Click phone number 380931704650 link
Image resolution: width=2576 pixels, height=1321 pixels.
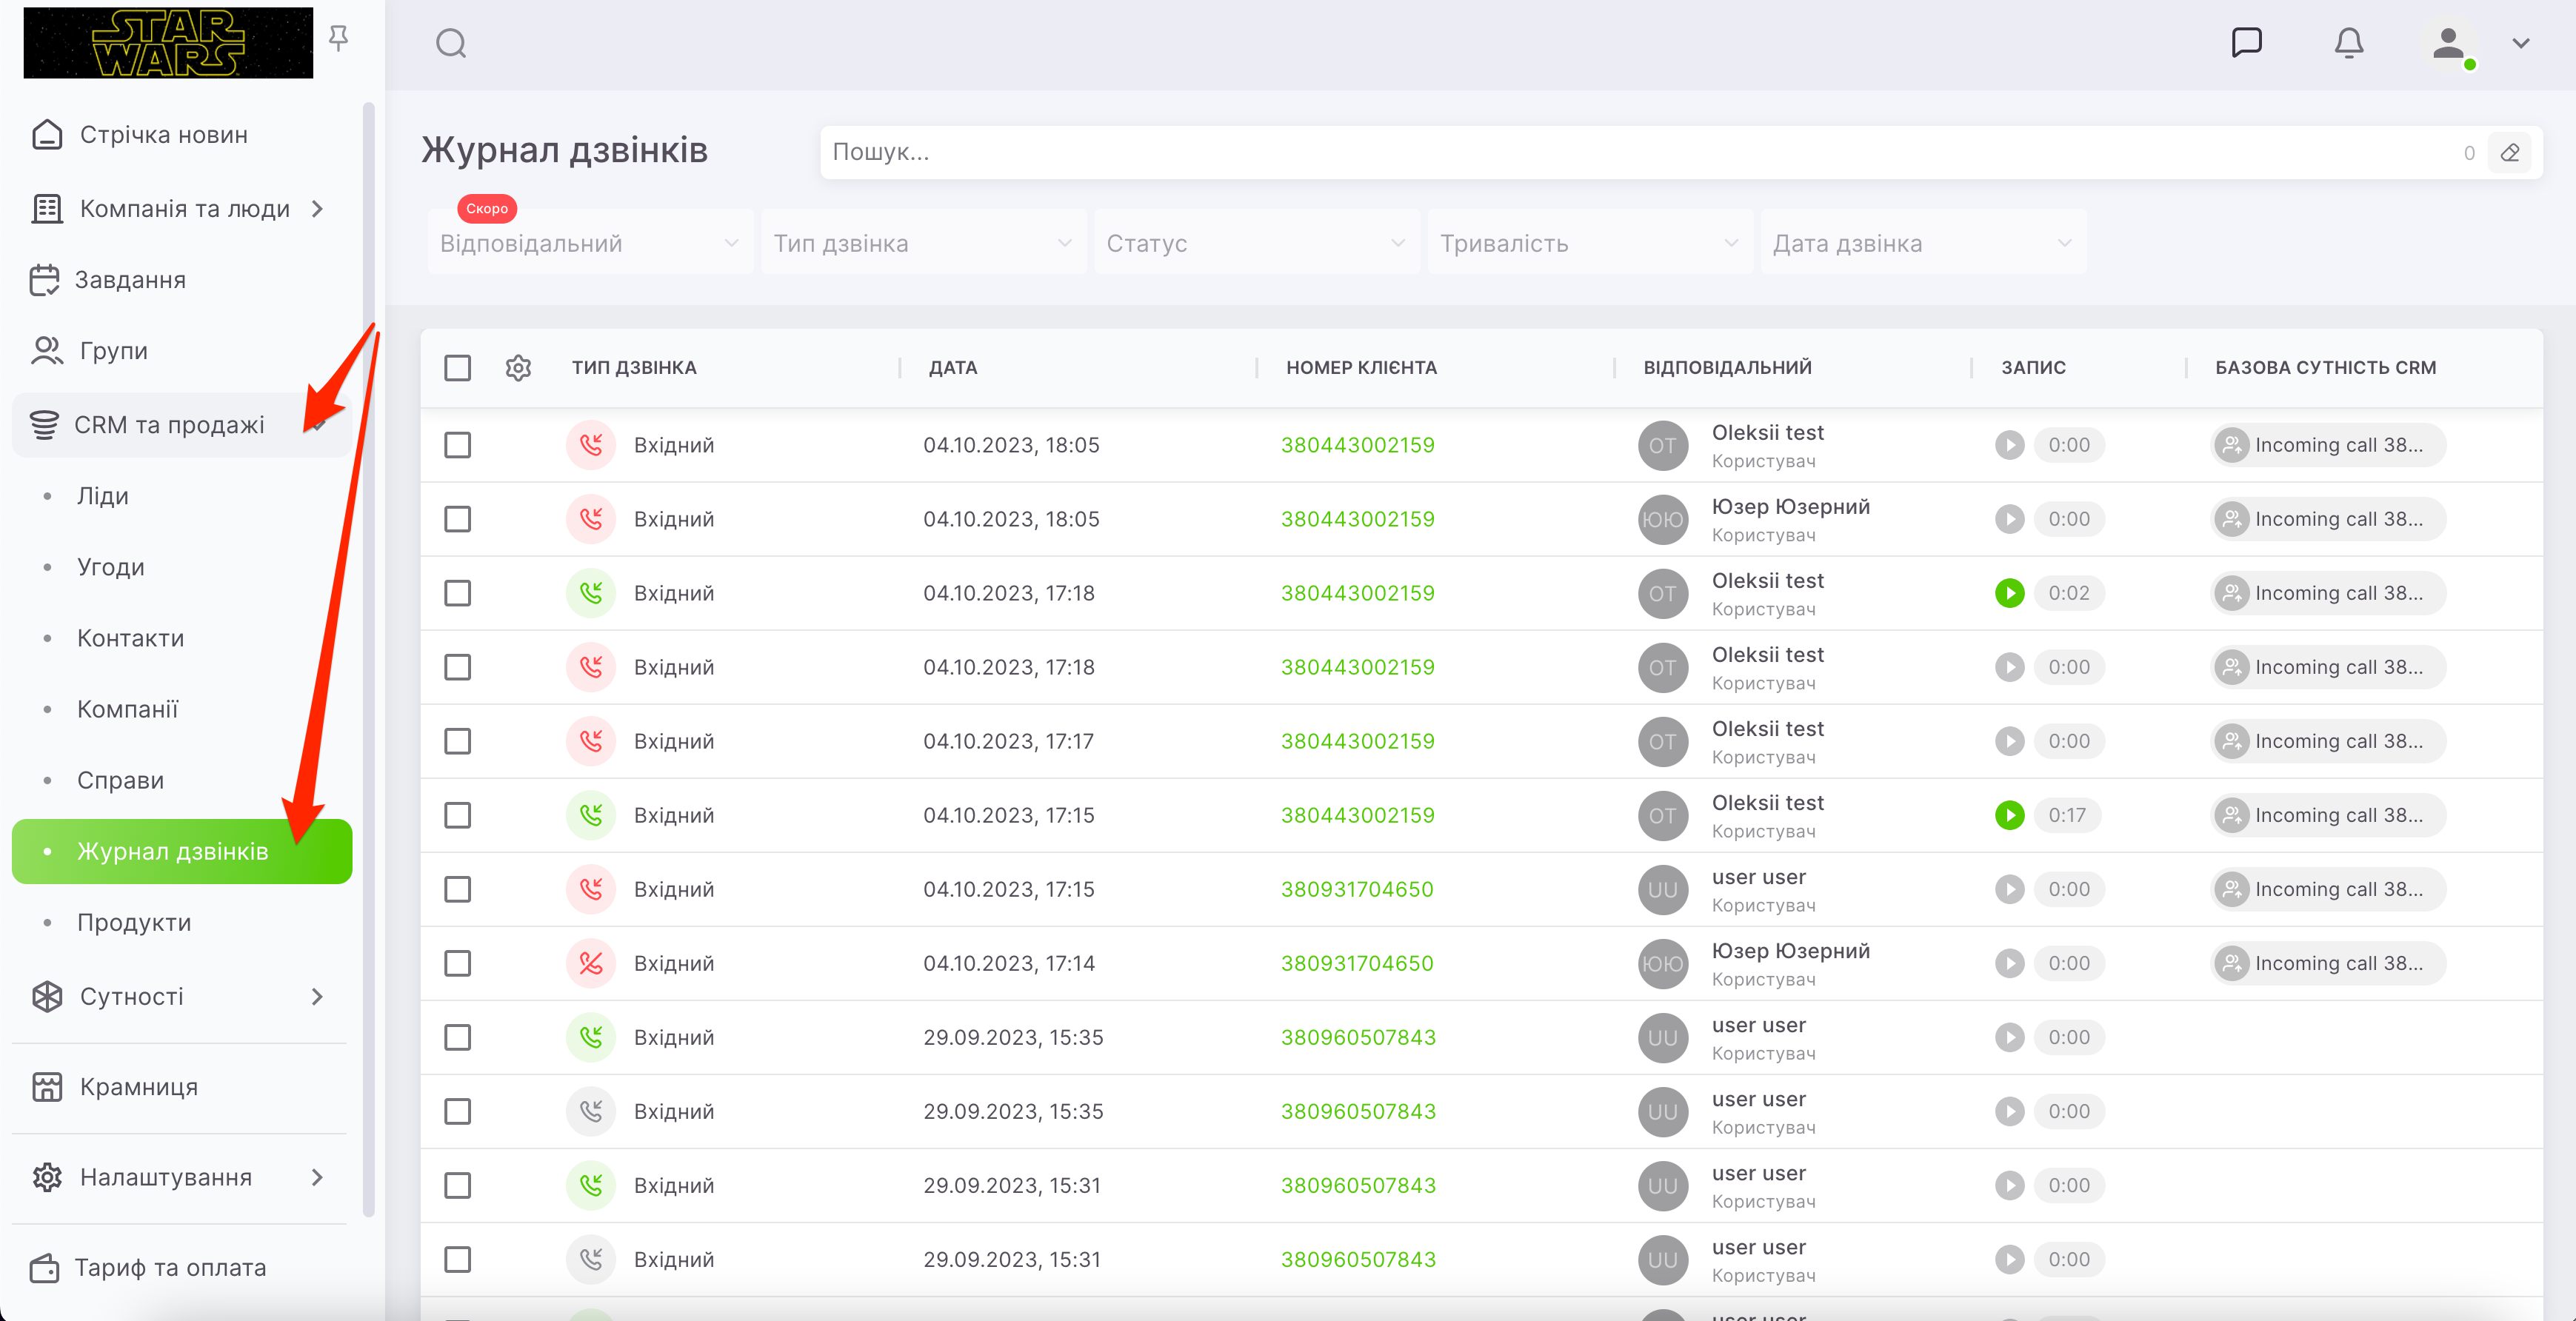point(1357,889)
